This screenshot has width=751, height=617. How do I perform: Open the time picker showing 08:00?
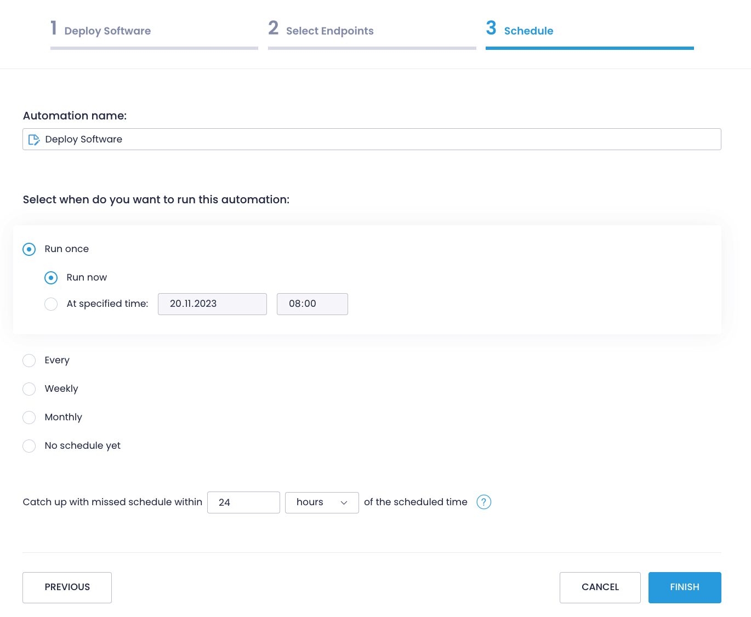(x=312, y=304)
